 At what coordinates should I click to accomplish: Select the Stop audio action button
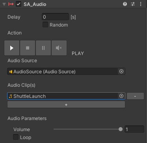(x=28, y=48)
